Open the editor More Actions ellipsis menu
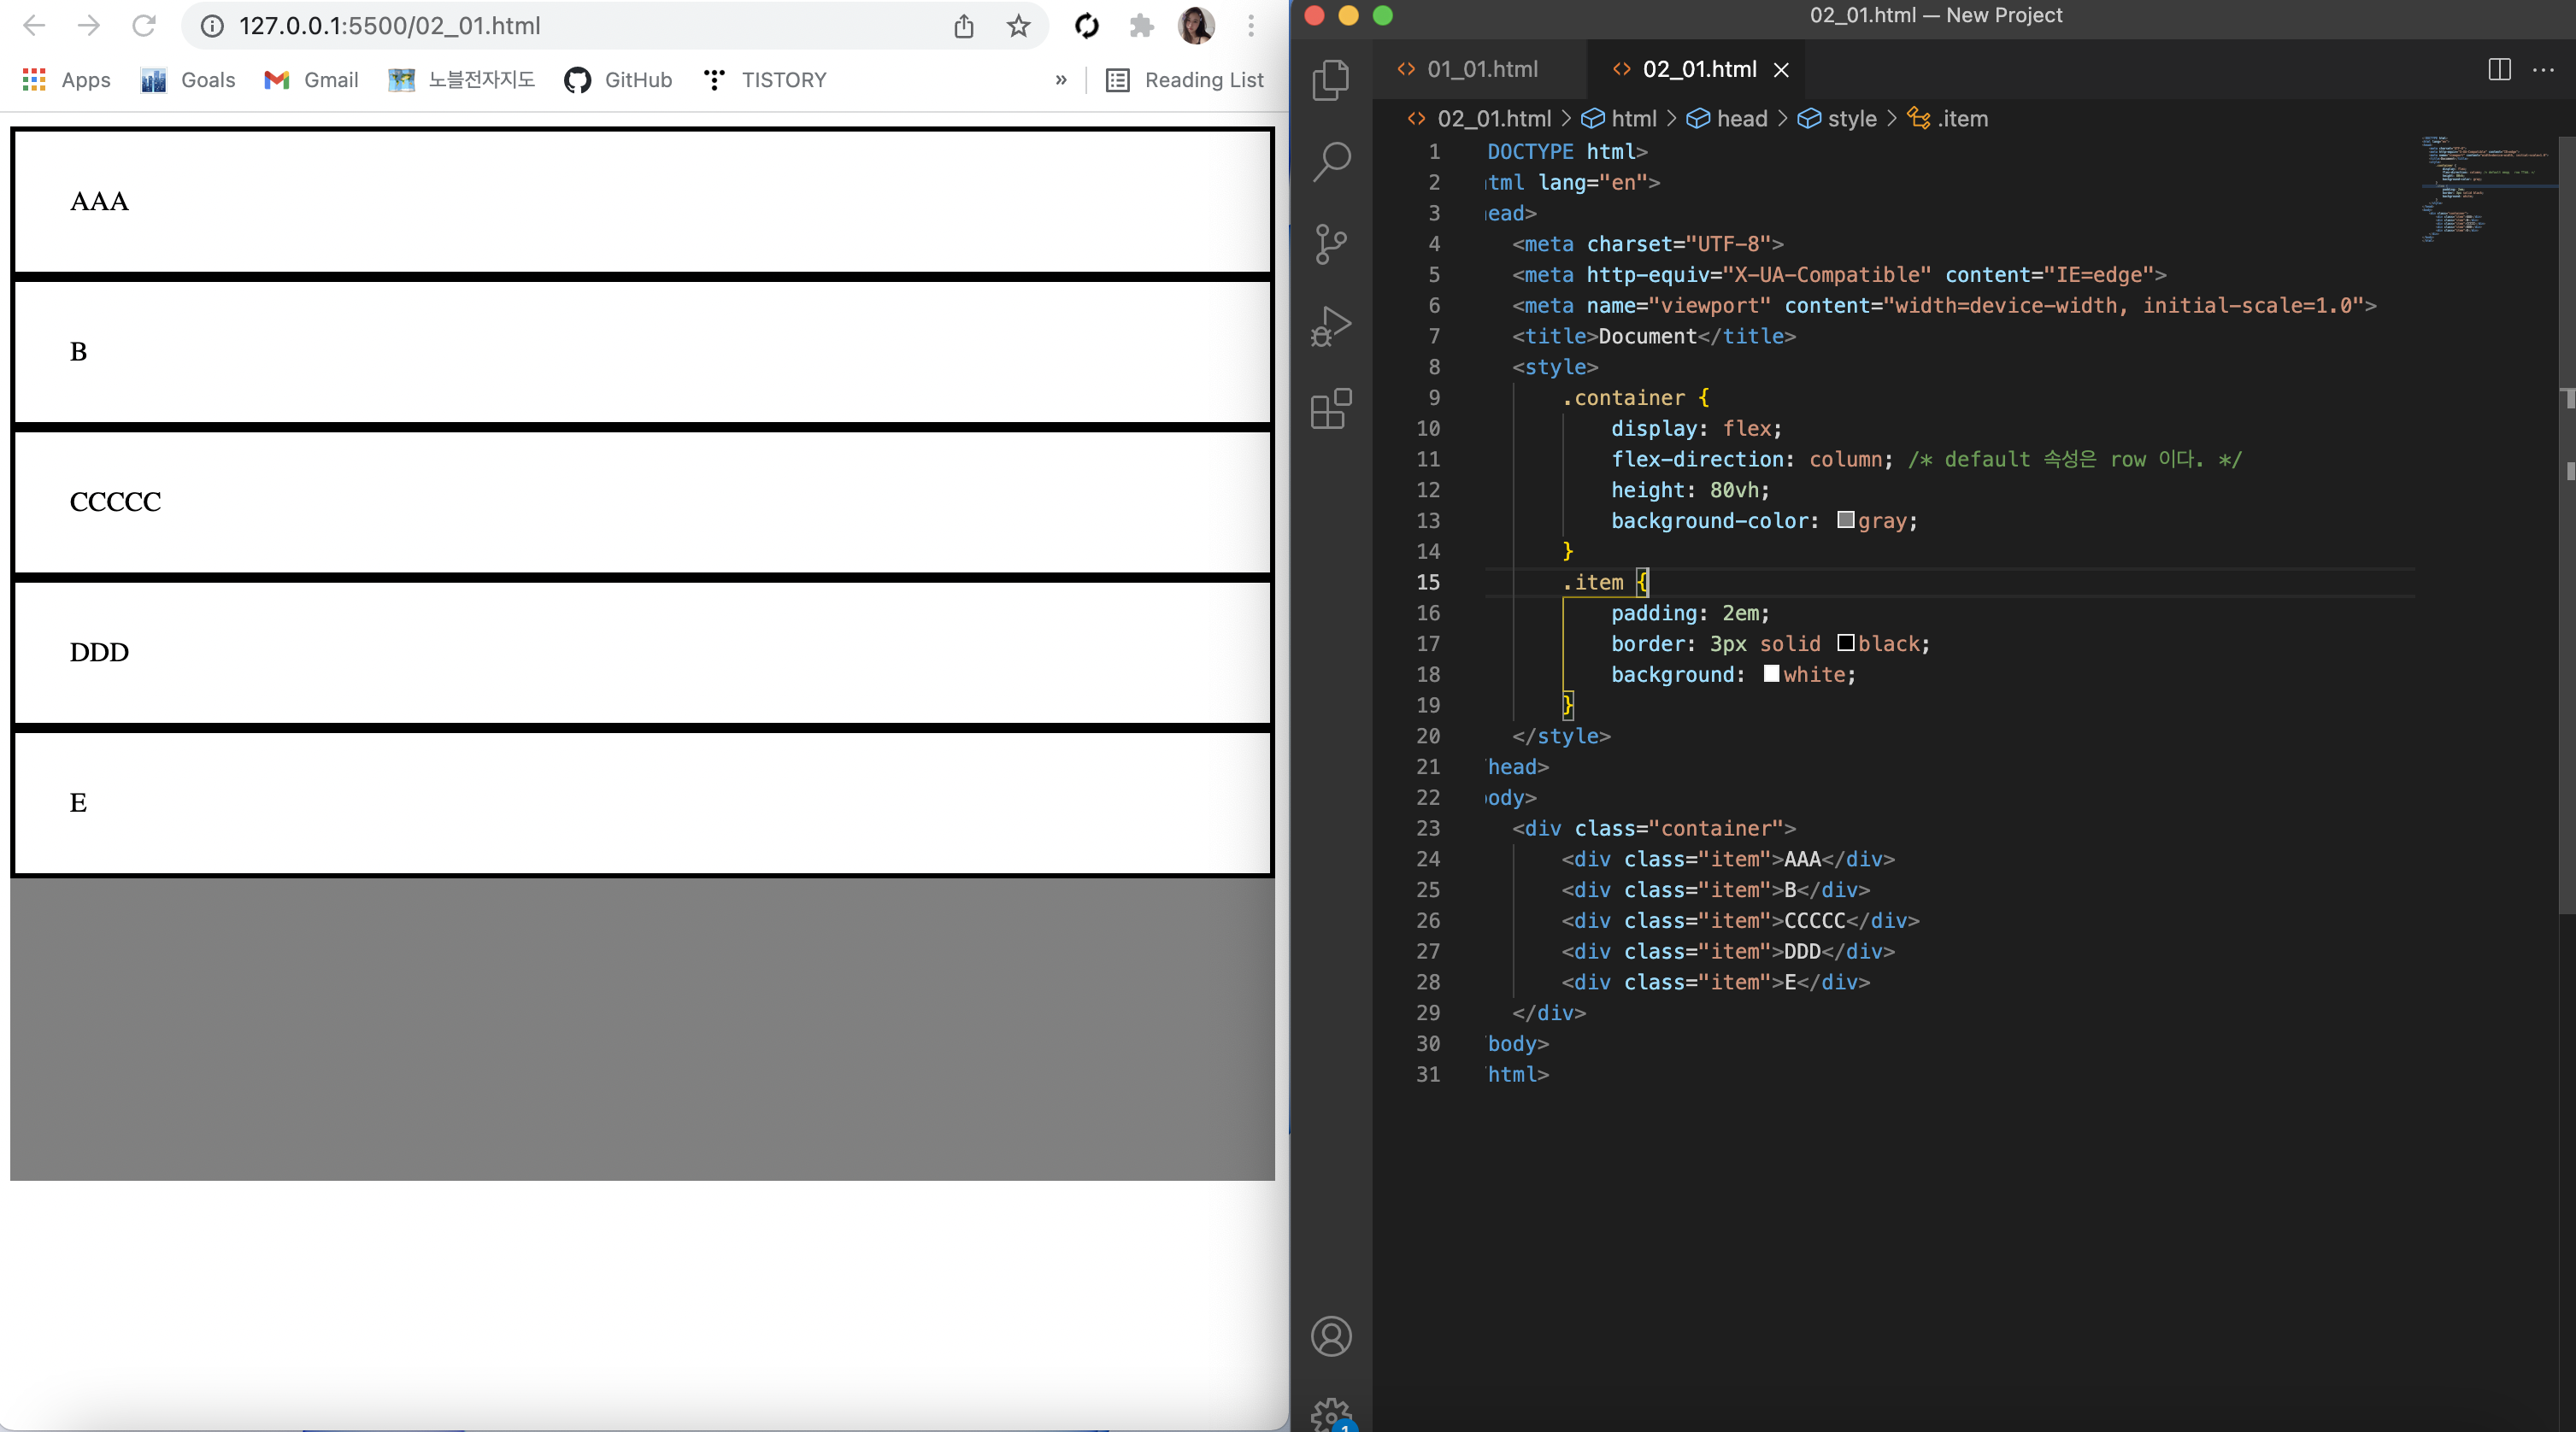 (2543, 69)
